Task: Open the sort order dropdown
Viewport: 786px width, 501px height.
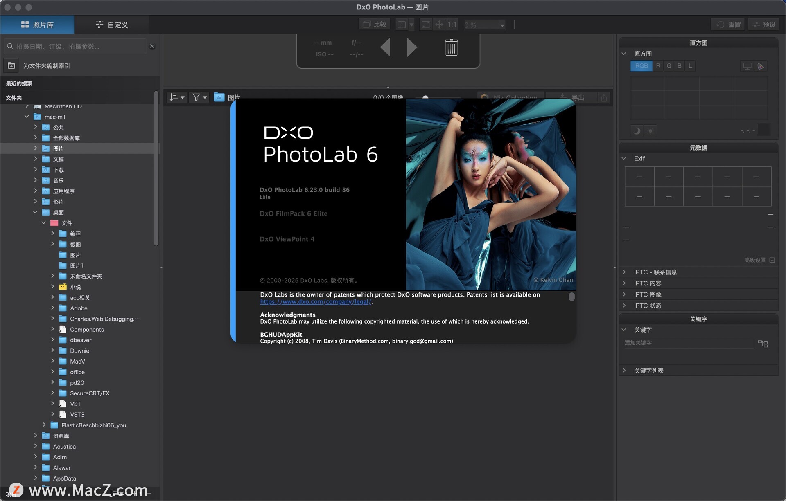Action: point(177,97)
